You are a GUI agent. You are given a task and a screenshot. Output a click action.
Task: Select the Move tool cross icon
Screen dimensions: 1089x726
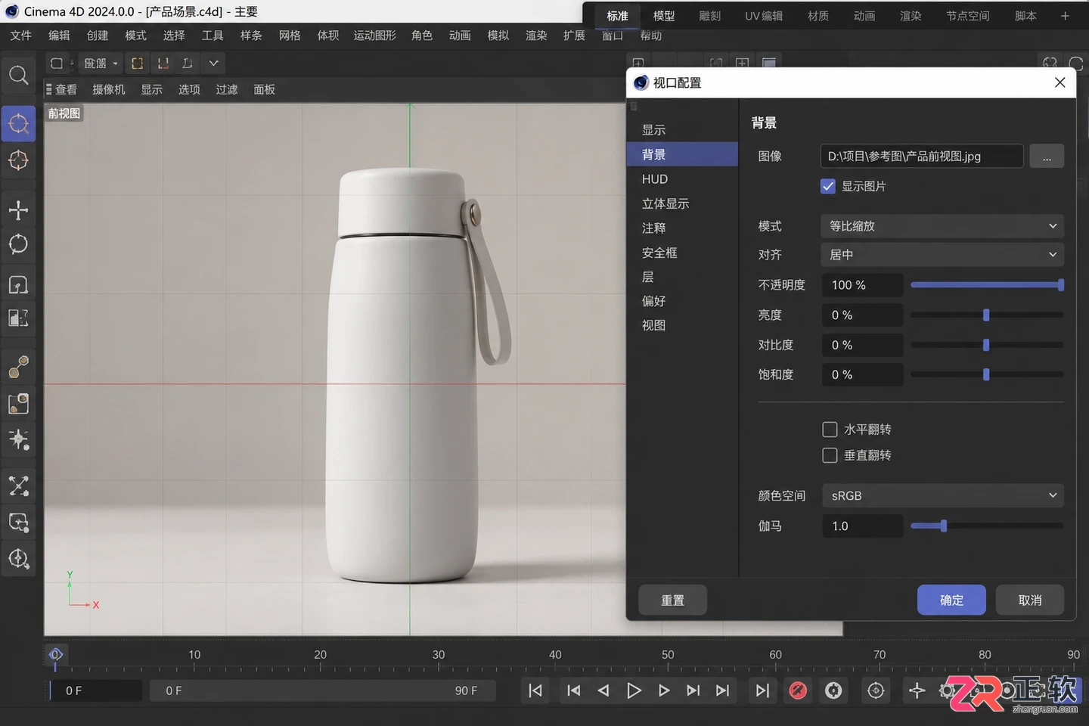(x=18, y=210)
